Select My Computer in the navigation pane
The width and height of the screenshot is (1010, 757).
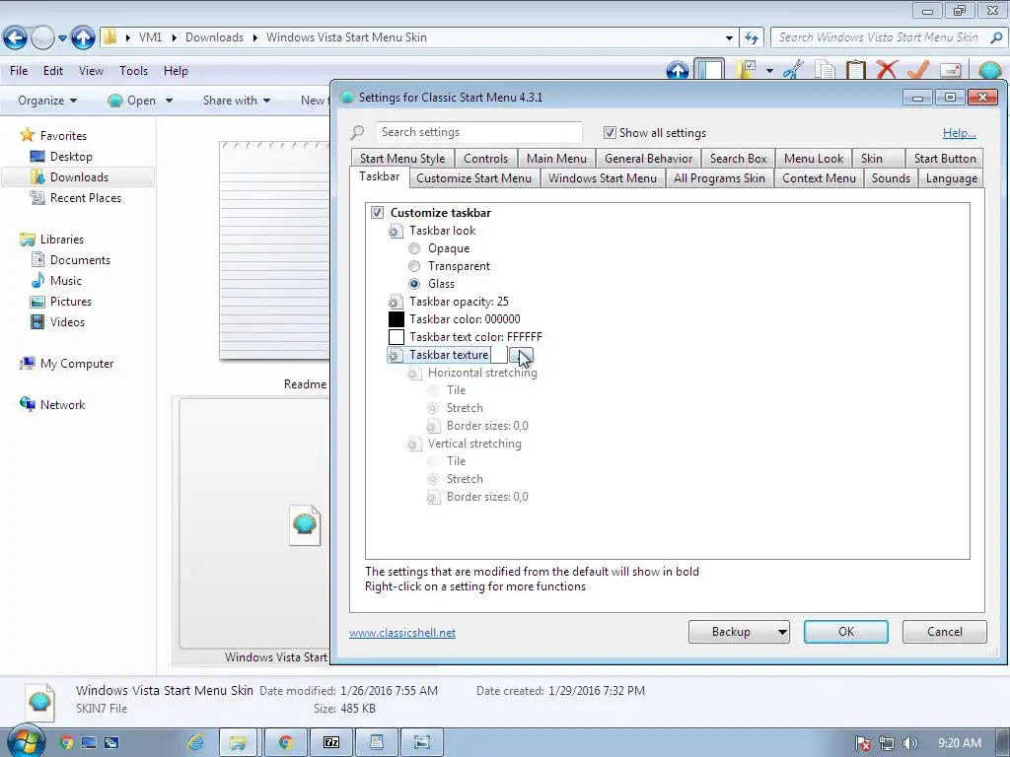point(77,364)
